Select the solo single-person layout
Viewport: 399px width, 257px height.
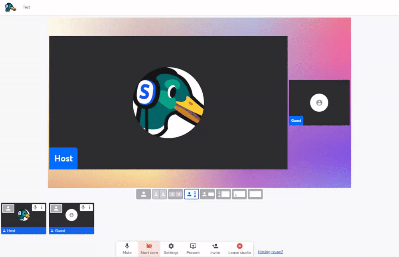coord(144,194)
